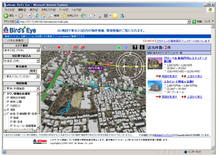This screenshot has height=156, width=218.
Task: Check 行政区分 checkbox
Action: tap(8, 106)
